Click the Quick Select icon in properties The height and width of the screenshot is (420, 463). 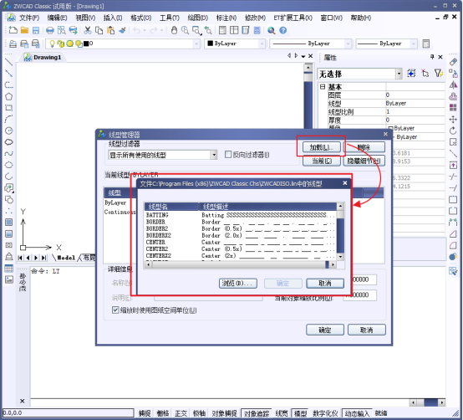tap(439, 73)
